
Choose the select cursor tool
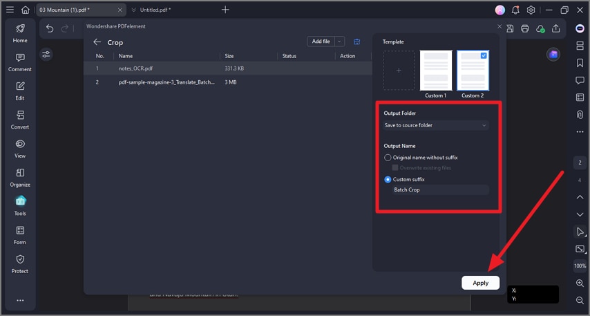(580, 232)
